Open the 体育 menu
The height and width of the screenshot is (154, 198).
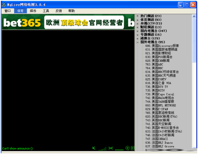(x=21, y=11)
